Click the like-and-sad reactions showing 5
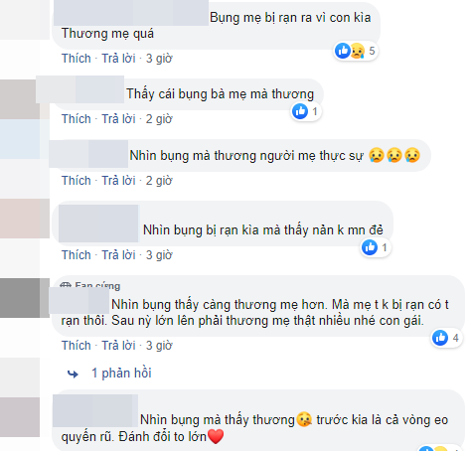 (x=355, y=51)
